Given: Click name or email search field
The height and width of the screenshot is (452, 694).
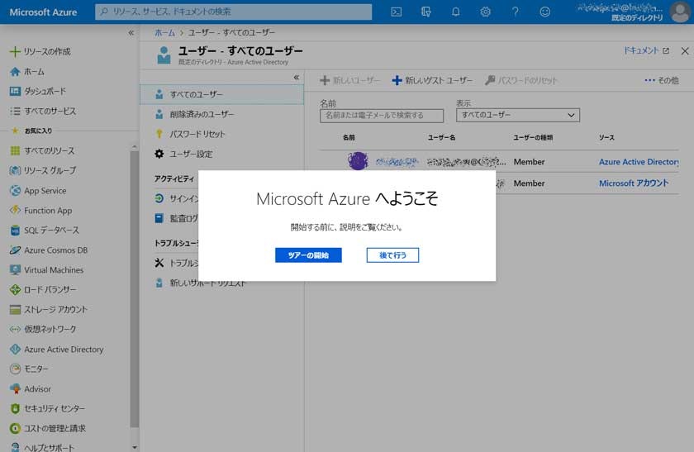Looking at the screenshot, I should pos(382,116).
